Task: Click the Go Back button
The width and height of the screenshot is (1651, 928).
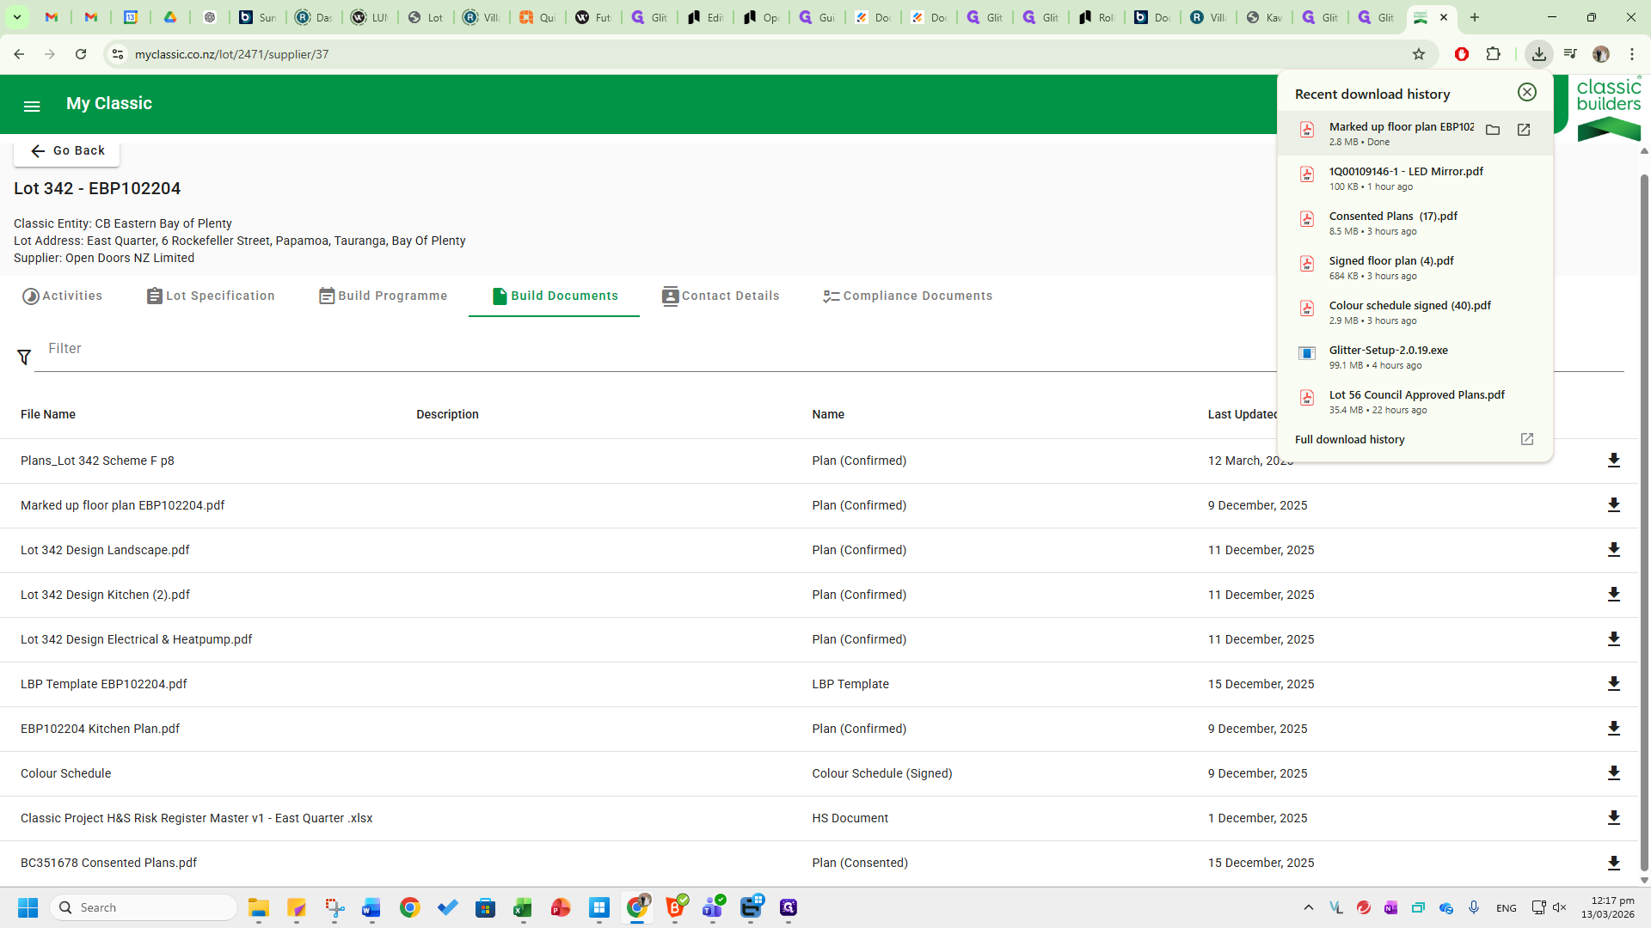Action: (x=67, y=150)
